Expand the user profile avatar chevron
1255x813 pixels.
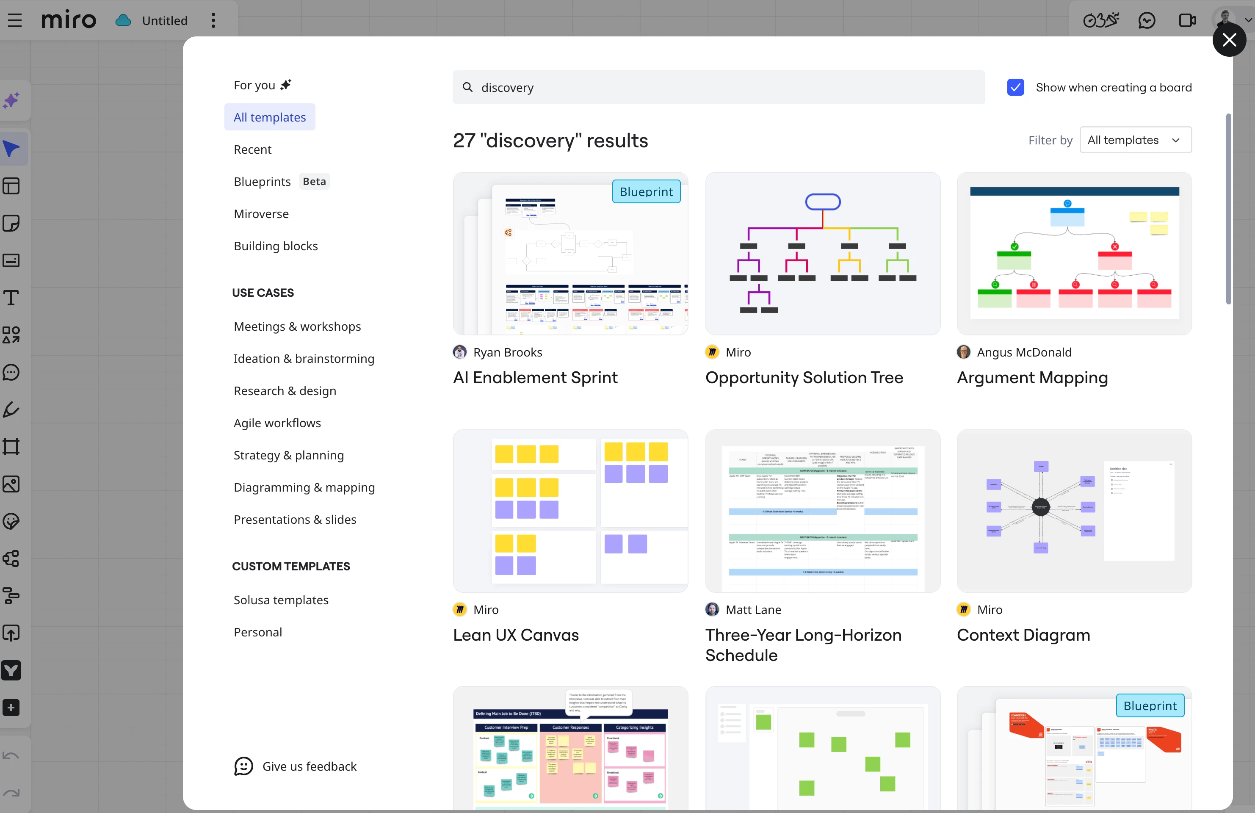click(x=1248, y=21)
